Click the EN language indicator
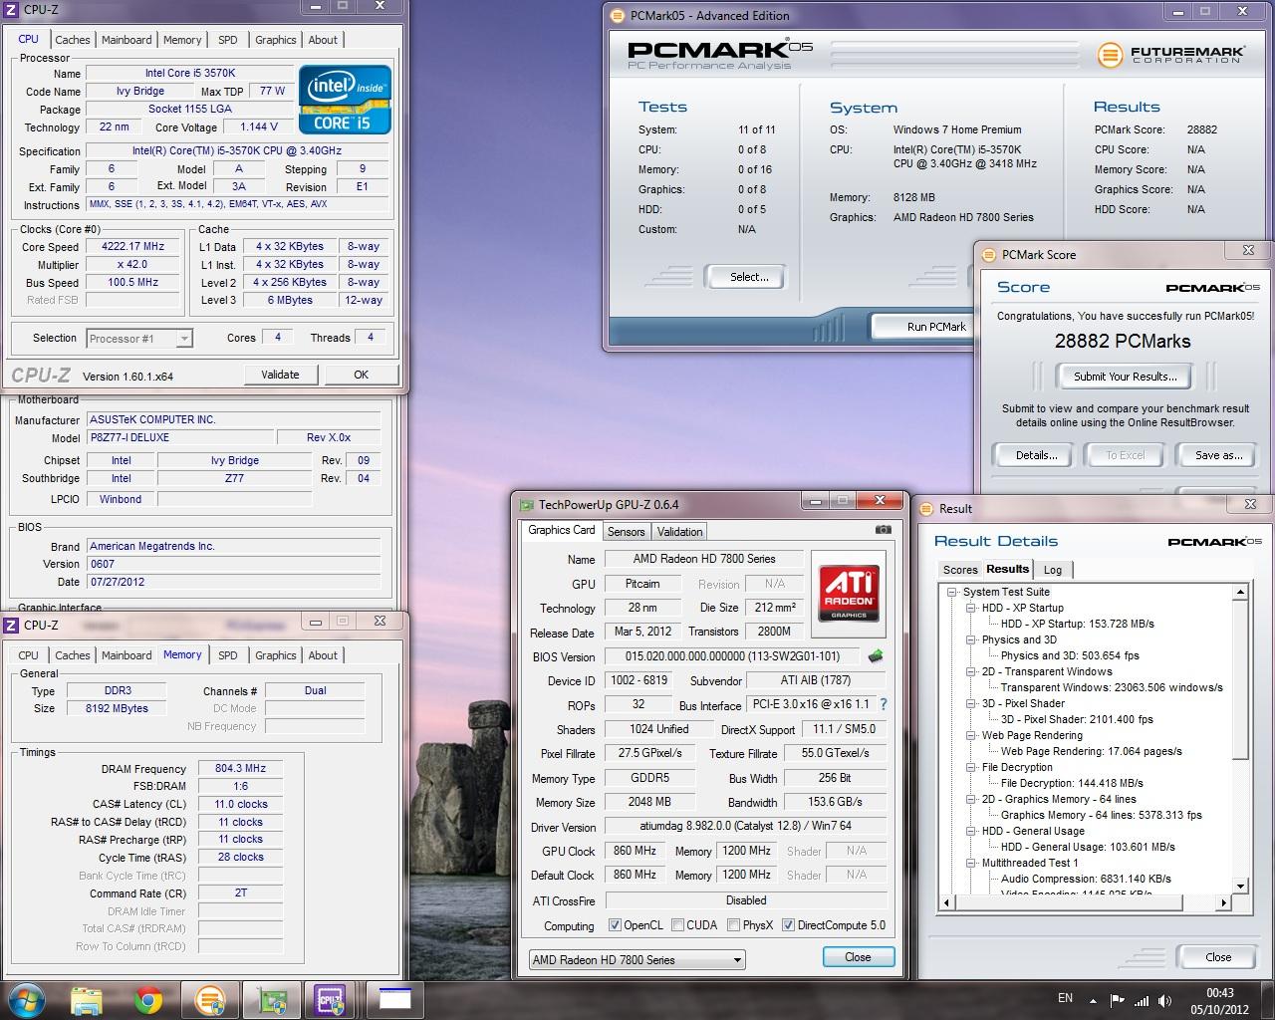 coord(1065,998)
